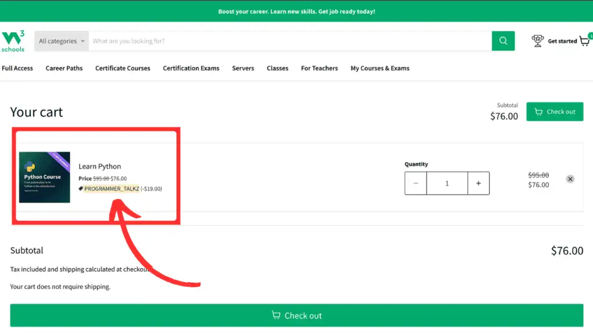
Task: Decrease quantity with the minus button
Action: pyautogui.click(x=416, y=183)
